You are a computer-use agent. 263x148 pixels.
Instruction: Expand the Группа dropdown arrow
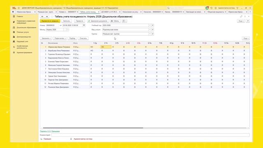(x=150, y=34)
